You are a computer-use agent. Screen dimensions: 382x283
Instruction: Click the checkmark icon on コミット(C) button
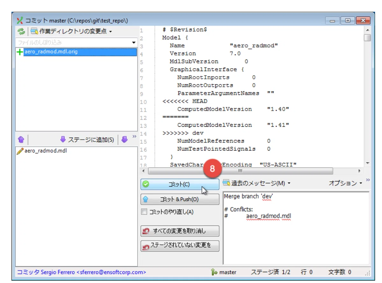click(x=146, y=184)
